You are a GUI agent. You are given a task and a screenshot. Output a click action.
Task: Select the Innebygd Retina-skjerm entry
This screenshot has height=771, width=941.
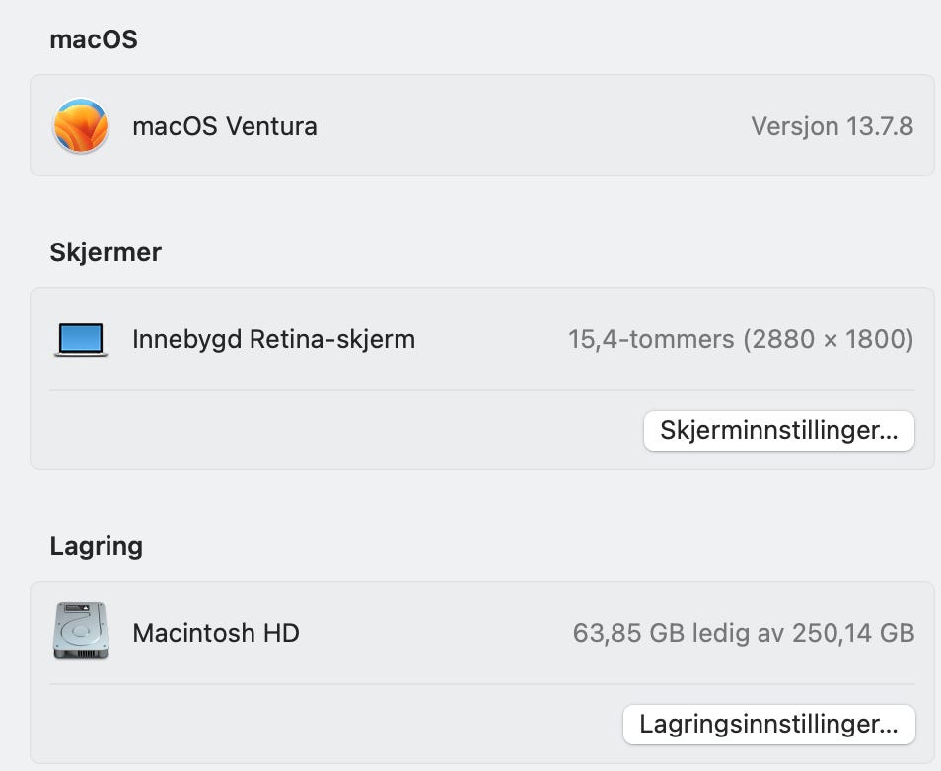click(x=273, y=339)
